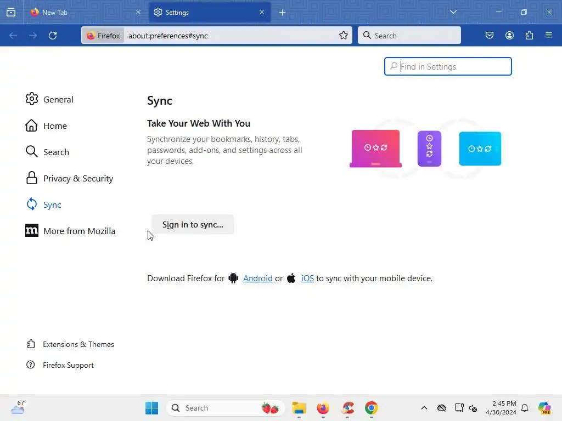Open CCleaner icon on the taskbar
Viewport: 562px width, 421px height.
coord(347,408)
